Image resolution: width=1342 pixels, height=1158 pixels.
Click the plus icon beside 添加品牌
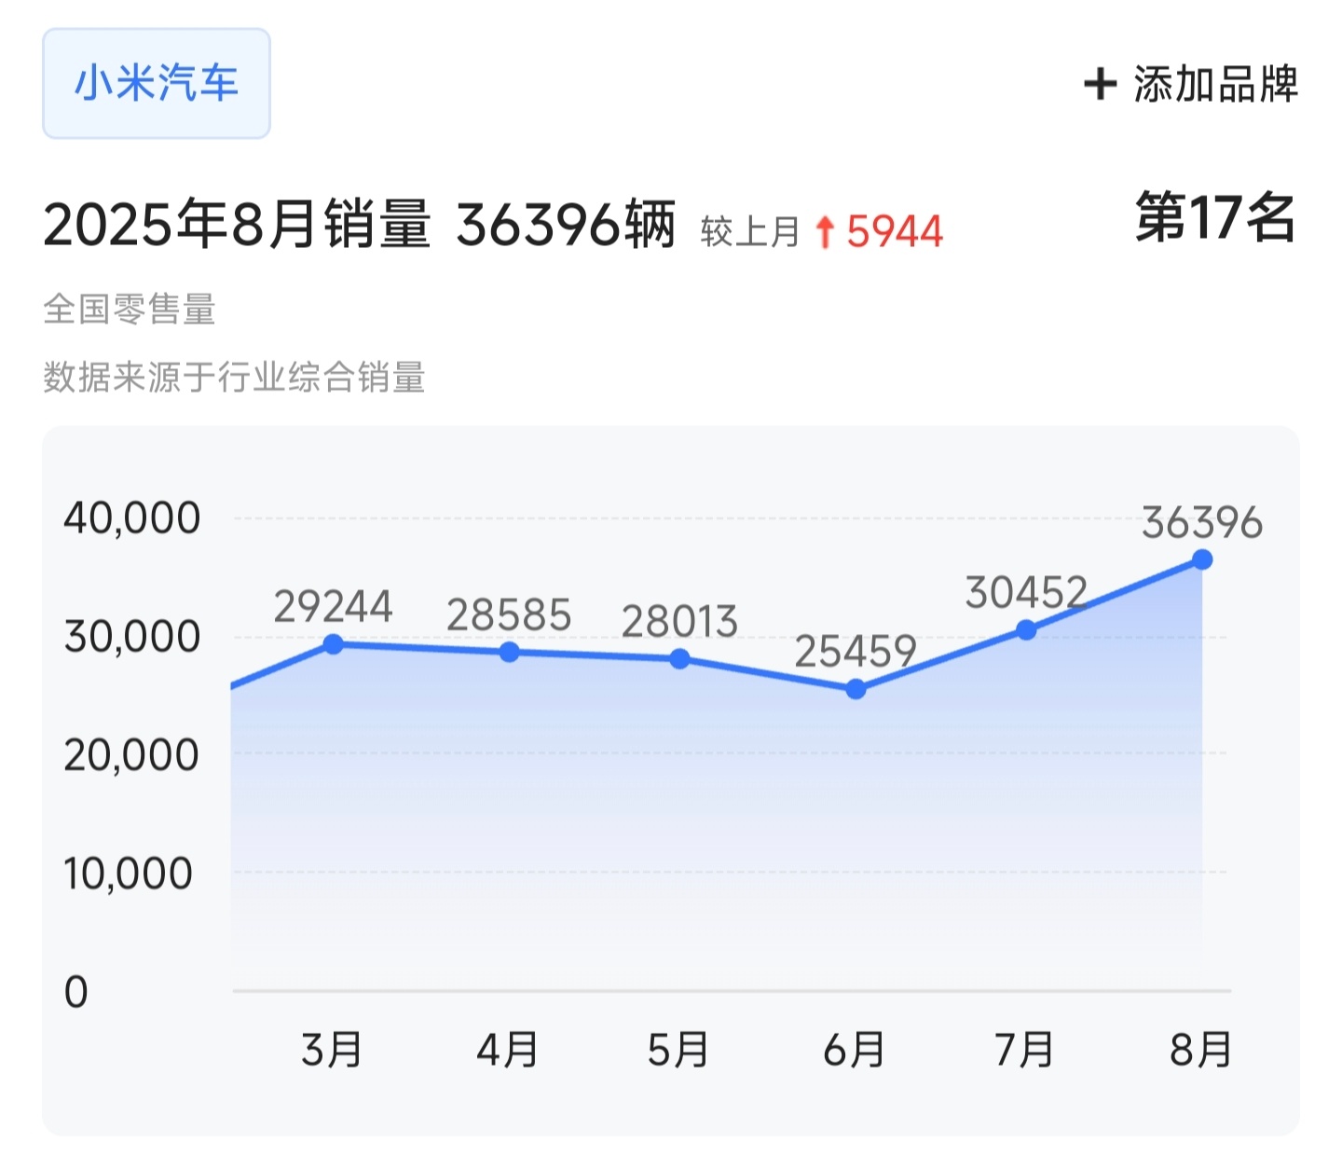click(1100, 84)
